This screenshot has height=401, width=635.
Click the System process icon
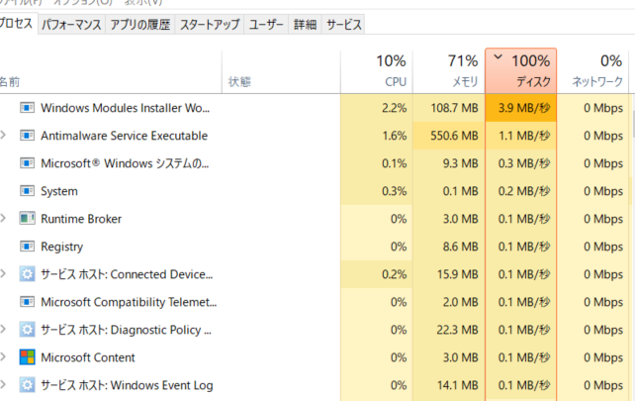(27, 191)
